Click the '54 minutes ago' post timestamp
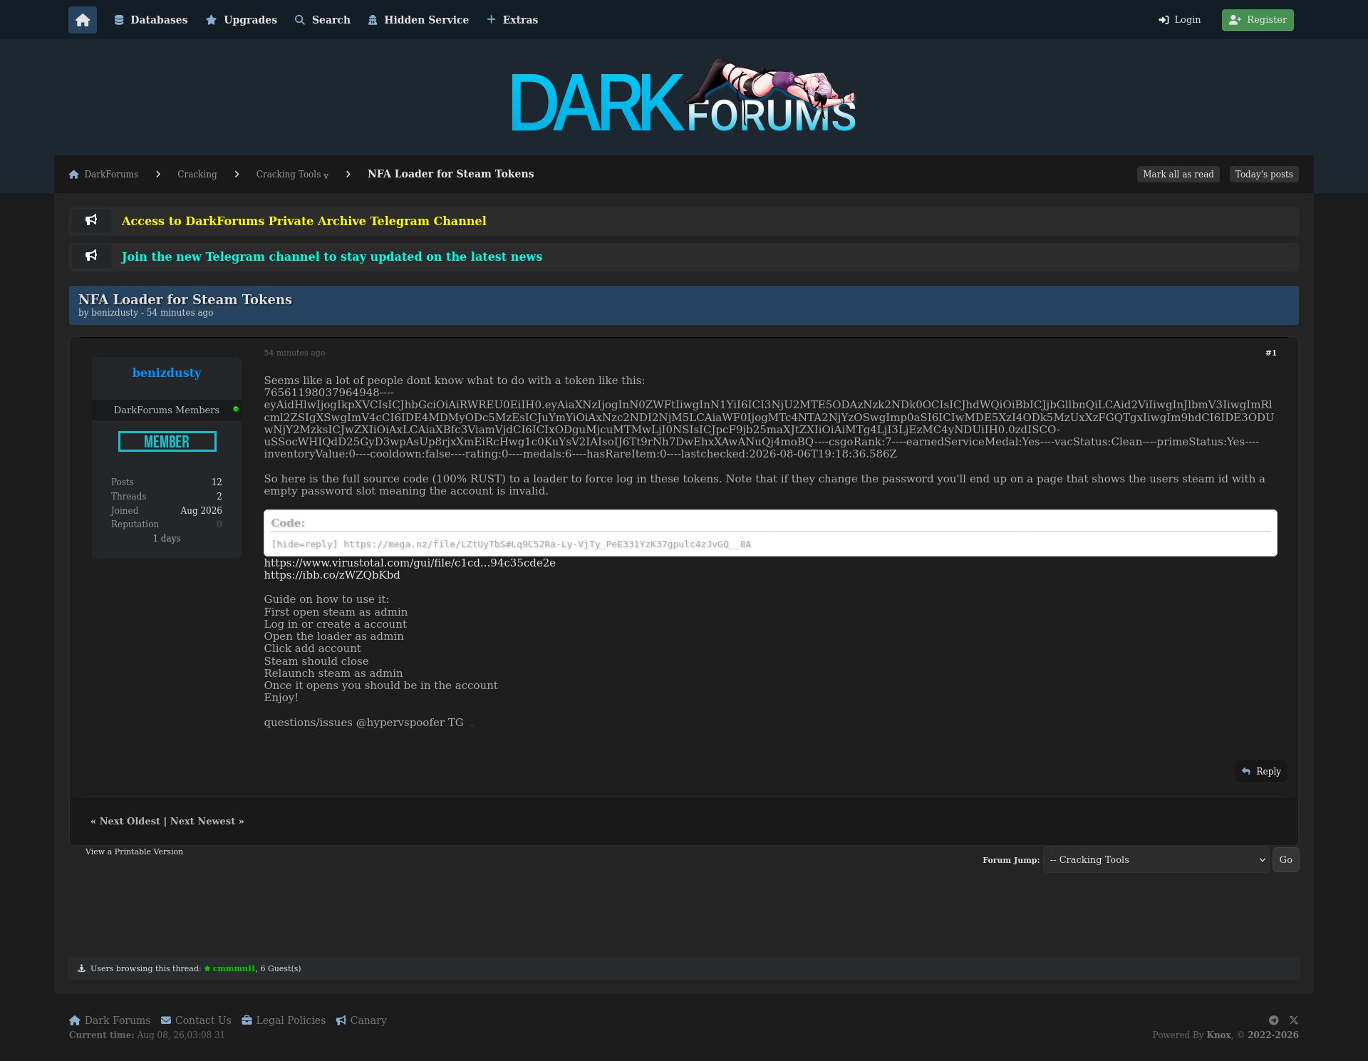The image size is (1368, 1061). (294, 353)
